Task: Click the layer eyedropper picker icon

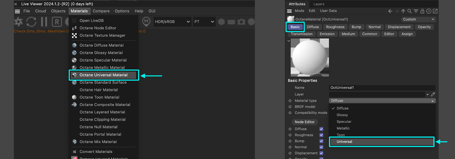Action: (433, 94)
